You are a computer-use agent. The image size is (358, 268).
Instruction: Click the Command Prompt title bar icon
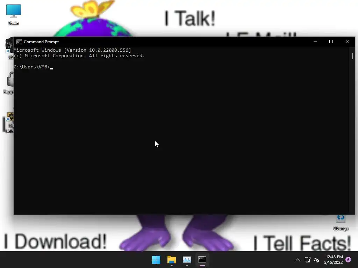(19, 42)
